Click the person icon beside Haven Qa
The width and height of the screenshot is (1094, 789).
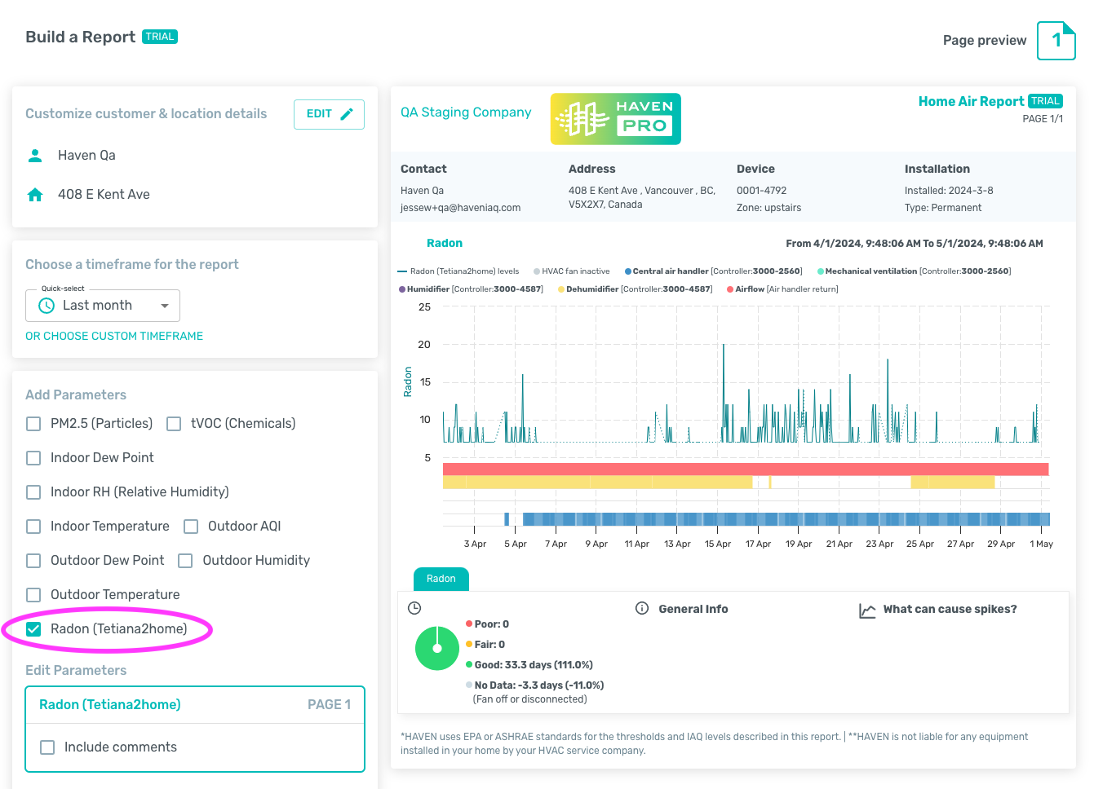35,155
